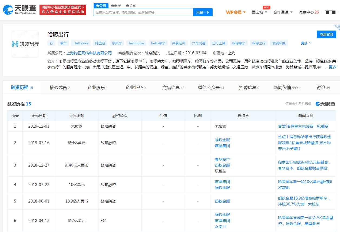Click 复星集团 in the 2018-07-23 row

(x=222, y=182)
